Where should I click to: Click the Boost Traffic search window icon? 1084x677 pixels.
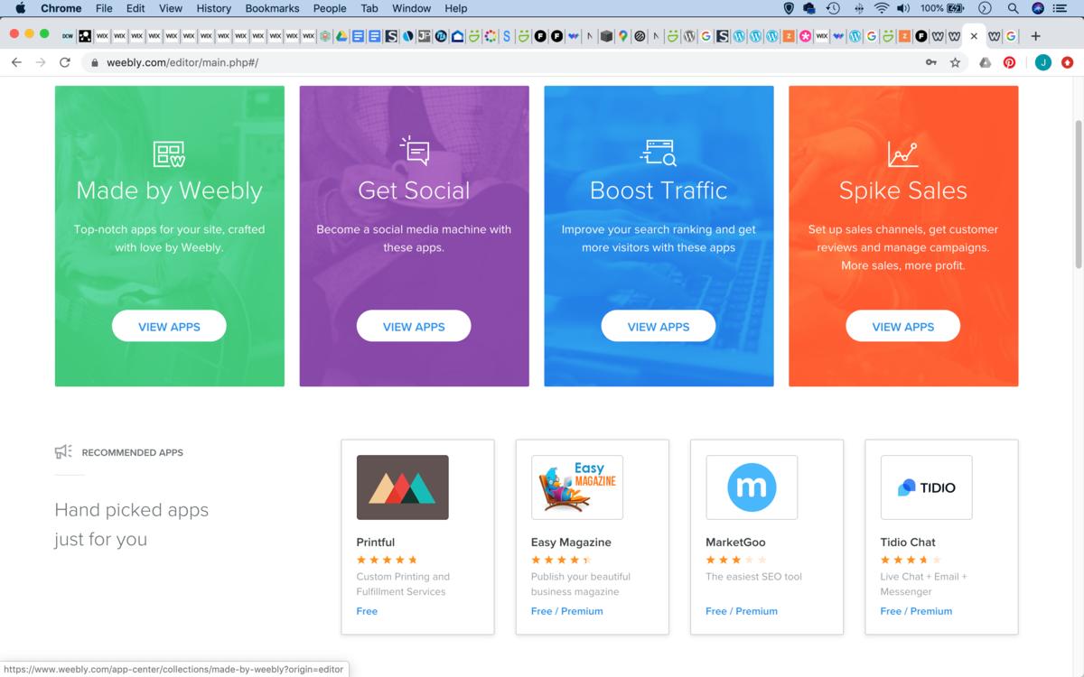[659, 153]
